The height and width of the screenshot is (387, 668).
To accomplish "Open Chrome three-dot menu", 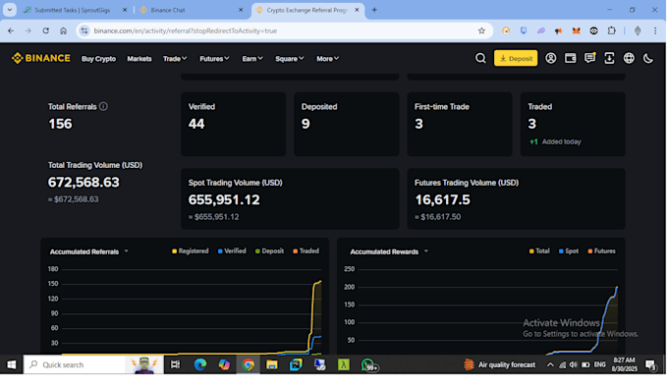I will pyautogui.click(x=655, y=30).
